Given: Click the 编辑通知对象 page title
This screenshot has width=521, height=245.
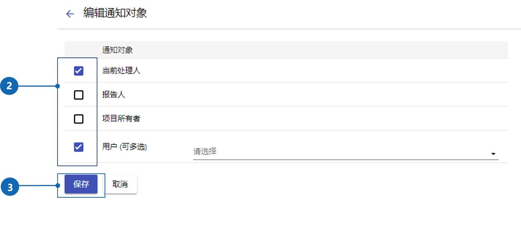Looking at the screenshot, I should pyautogui.click(x=115, y=14).
